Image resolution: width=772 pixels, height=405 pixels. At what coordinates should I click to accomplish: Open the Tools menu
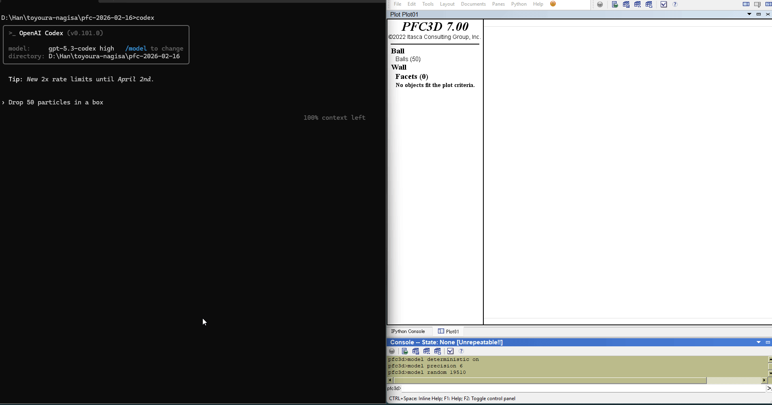click(428, 4)
